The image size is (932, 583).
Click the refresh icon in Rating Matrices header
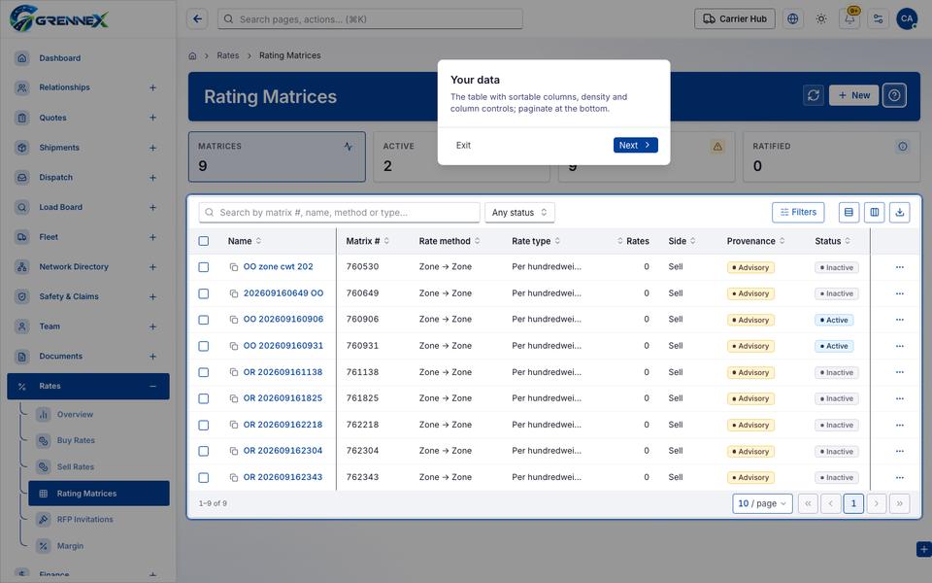click(814, 95)
